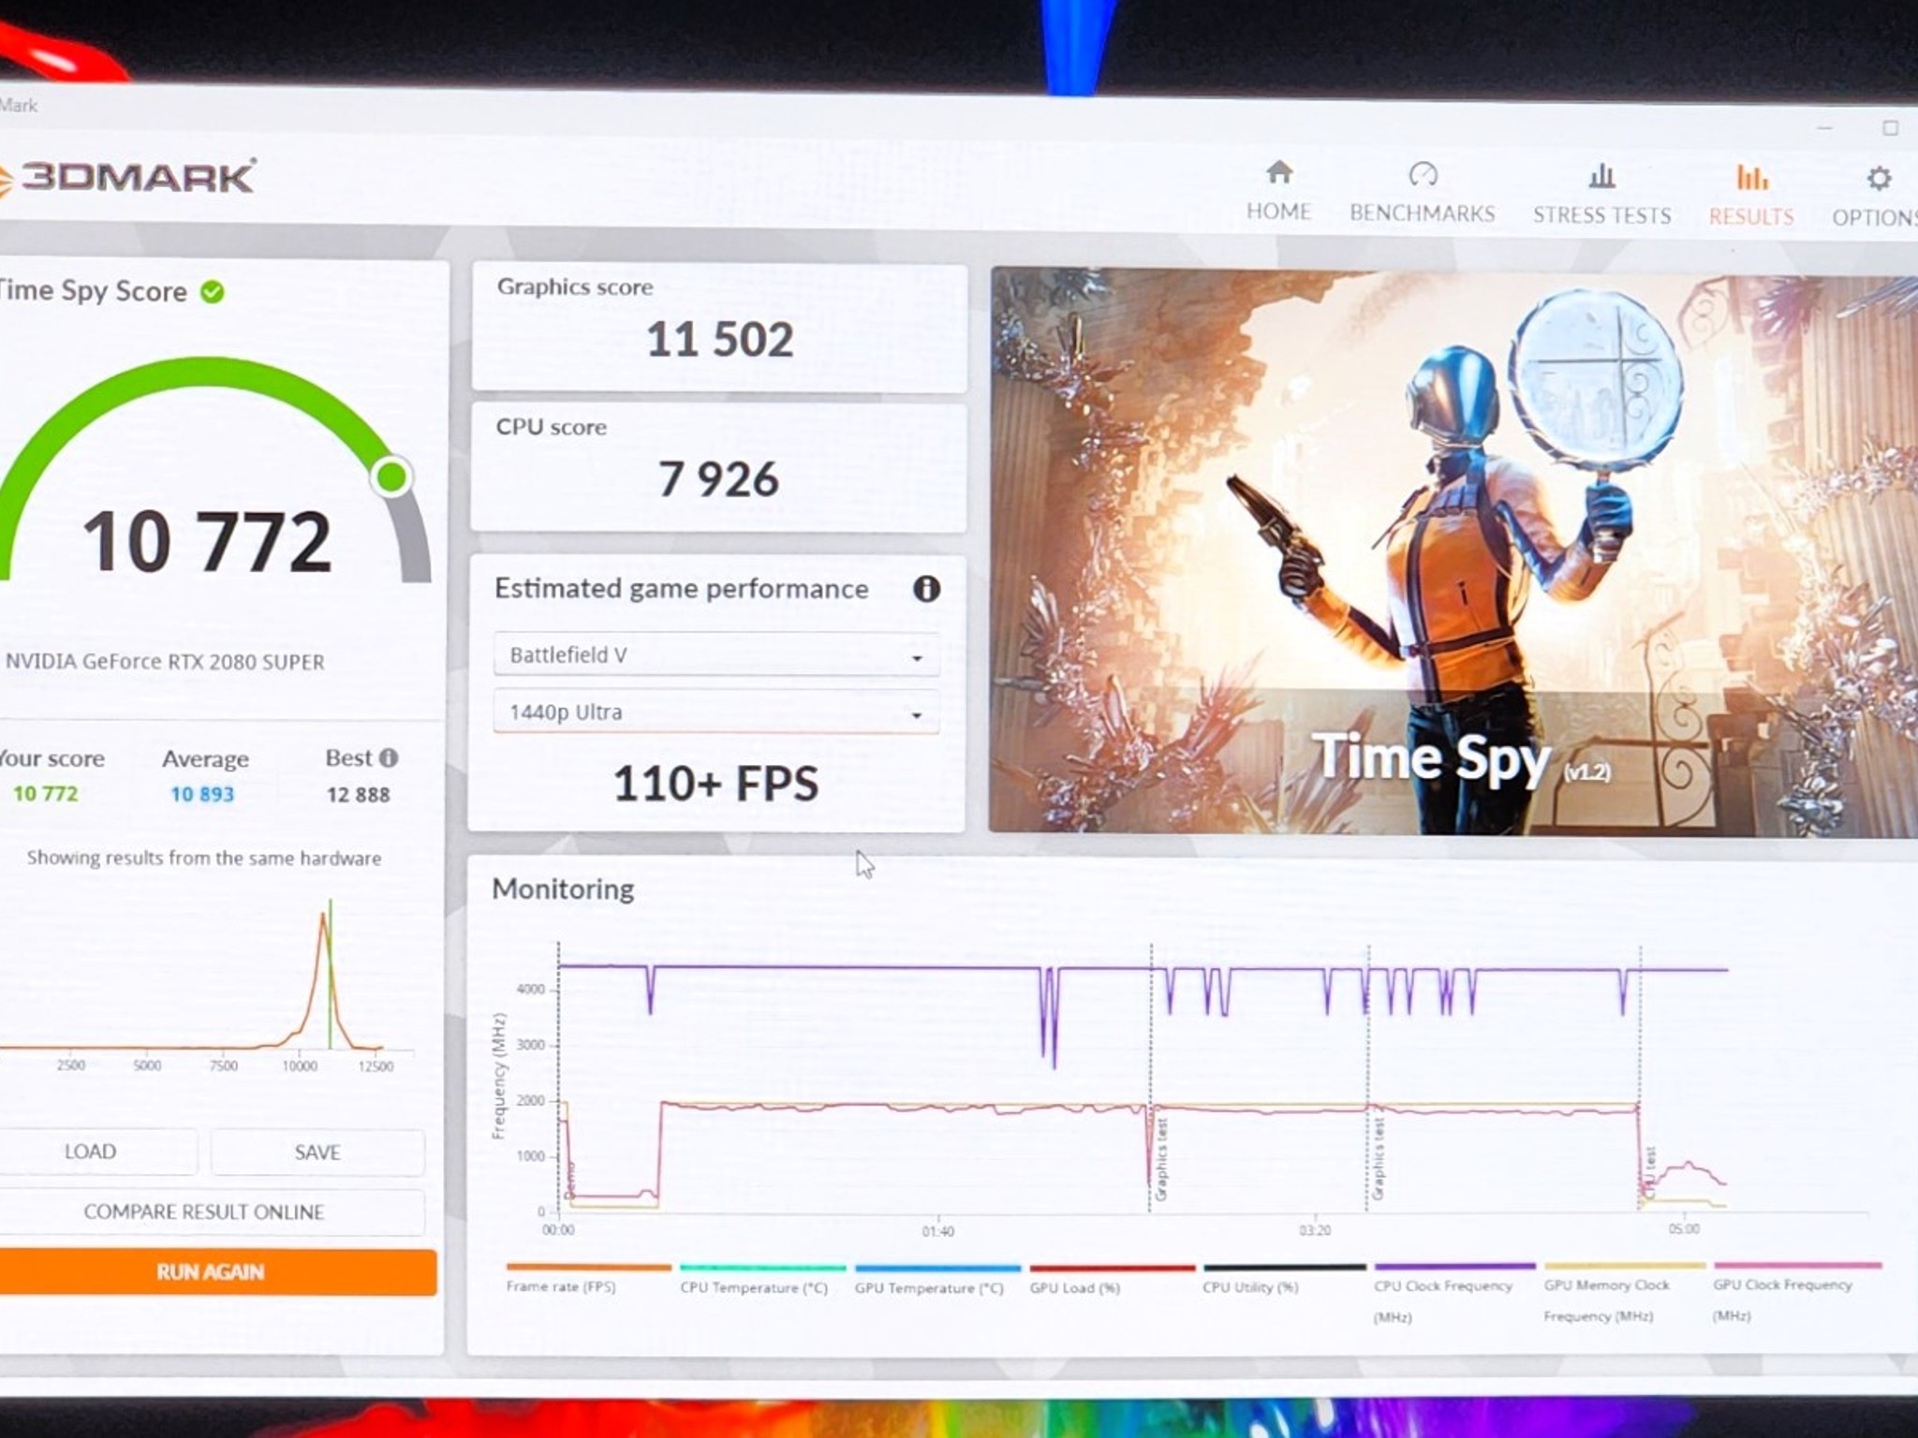Click the Your score 10 772 value

(45, 794)
